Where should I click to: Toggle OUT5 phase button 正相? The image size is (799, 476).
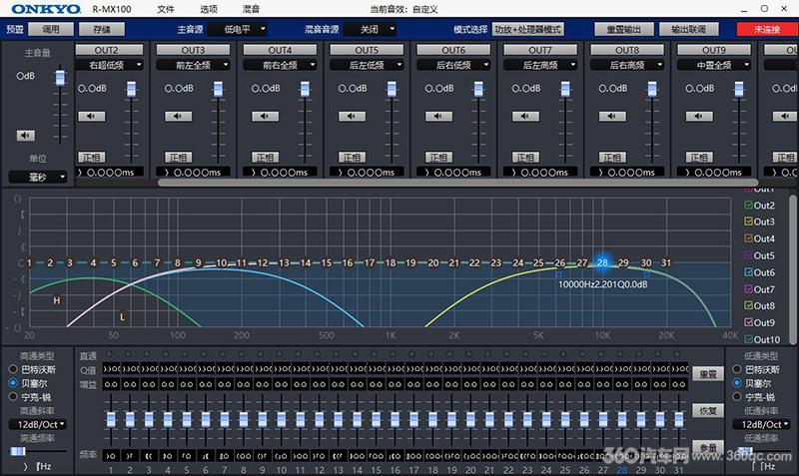point(353,158)
